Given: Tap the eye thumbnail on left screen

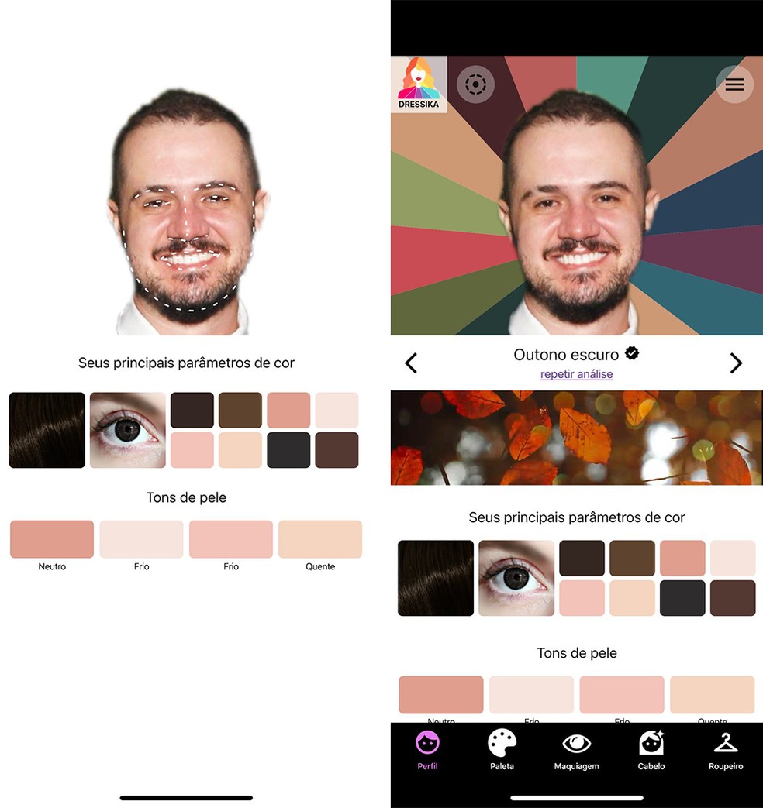Looking at the screenshot, I should coord(128,430).
